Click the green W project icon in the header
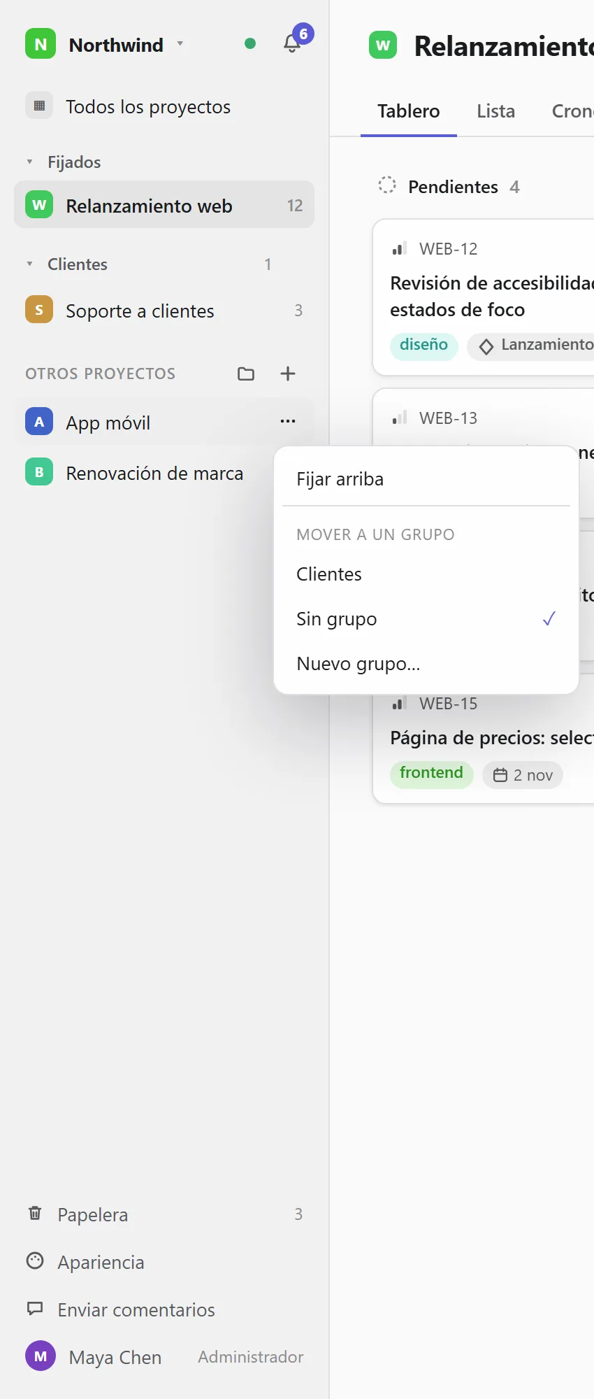Screen dimensions: 594x1399 click(383, 45)
